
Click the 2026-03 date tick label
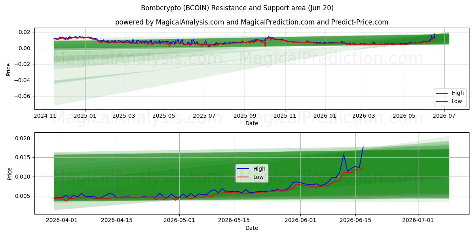[x=364, y=116]
